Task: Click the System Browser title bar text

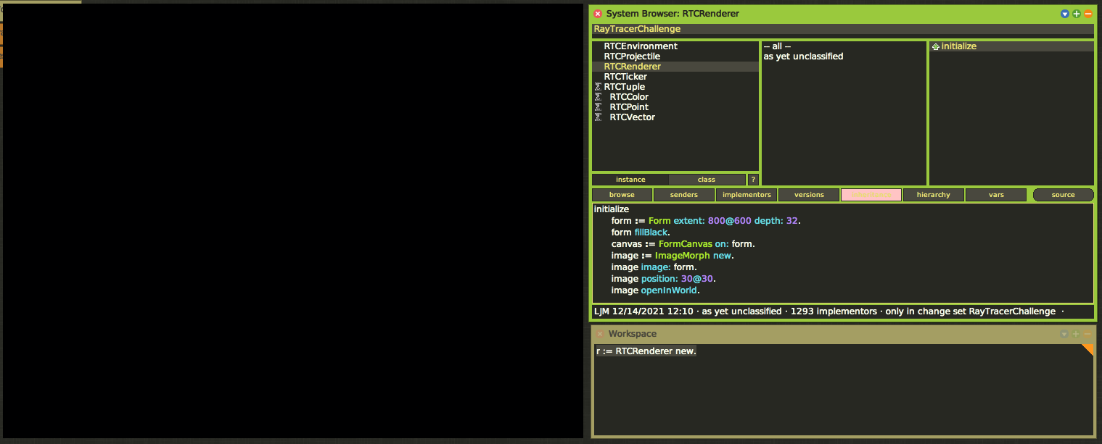Action: pyautogui.click(x=673, y=14)
